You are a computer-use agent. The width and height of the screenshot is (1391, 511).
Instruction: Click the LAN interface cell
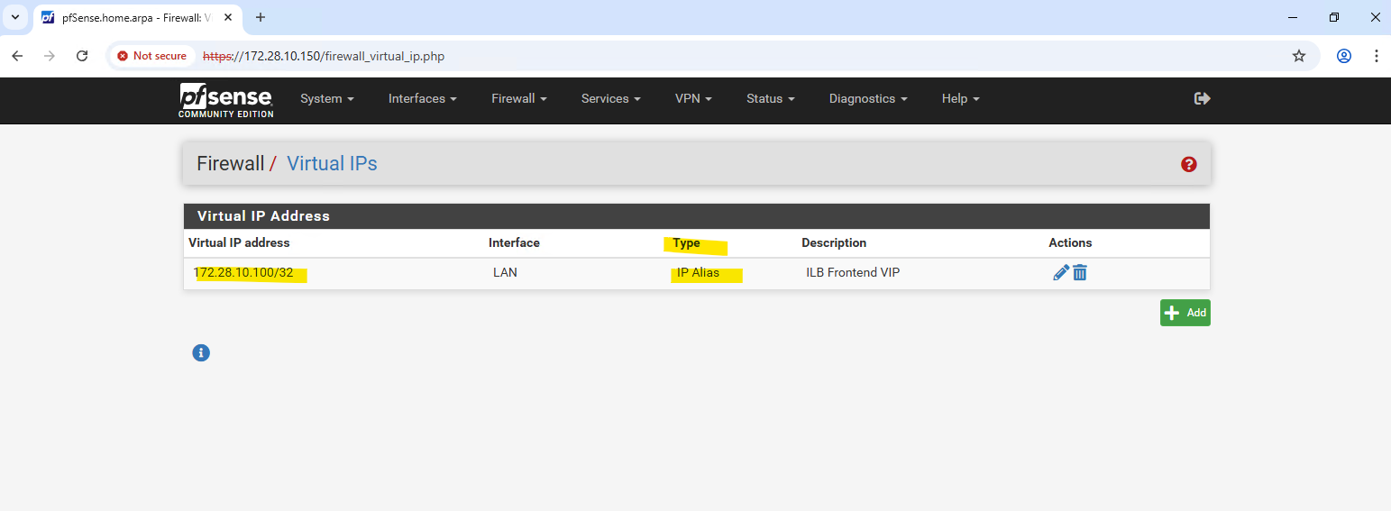(x=505, y=272)
